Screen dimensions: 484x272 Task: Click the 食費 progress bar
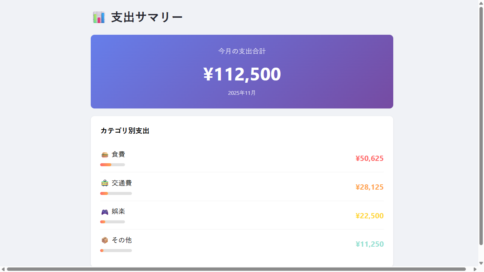click(112, 165)
